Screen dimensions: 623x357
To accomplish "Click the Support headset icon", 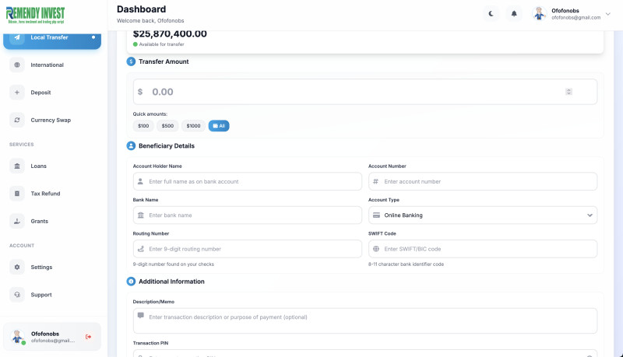I will pos(17,295).
